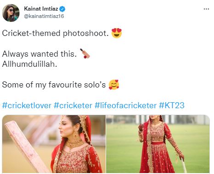Follow the #lifeofacricketer hashtag link

(x=126, y=105)
